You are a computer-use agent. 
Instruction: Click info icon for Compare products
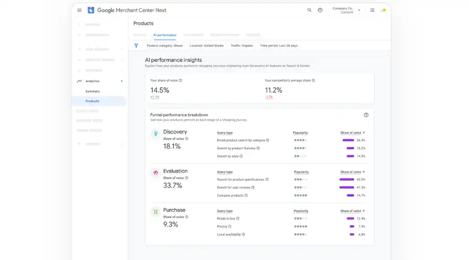pos(246,196)
